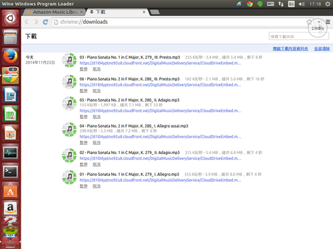Close Amazon Music Library tab
Viewport: 333px width, 249px height.
click(82, 12)
